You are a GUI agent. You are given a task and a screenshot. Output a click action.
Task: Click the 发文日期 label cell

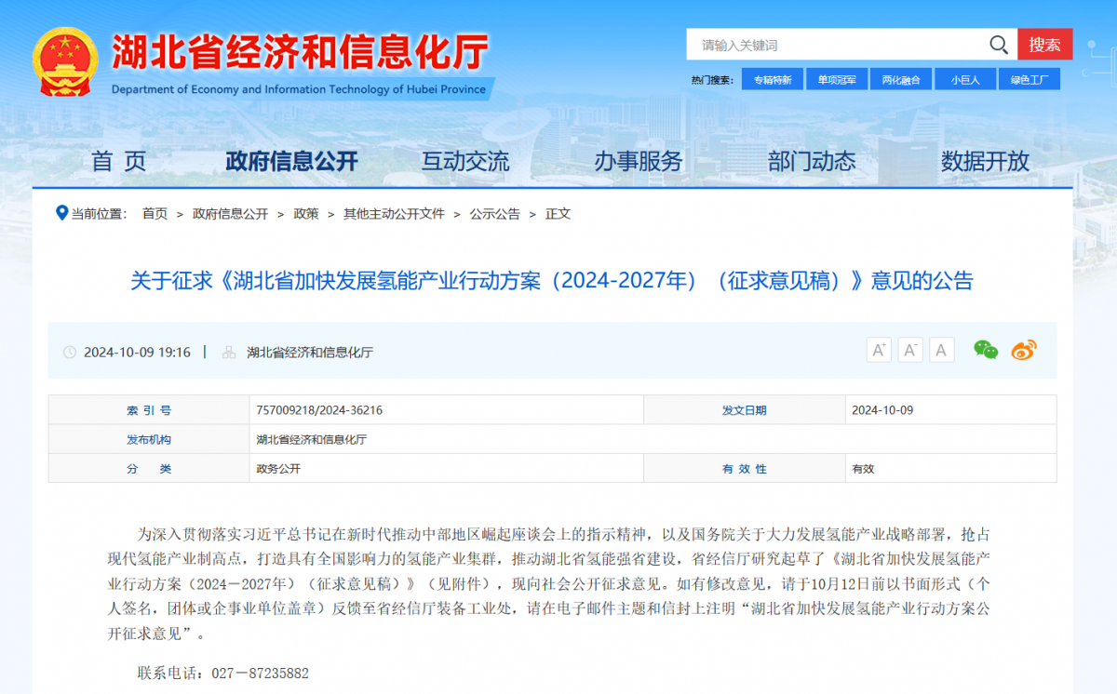[x=745, y=410]
